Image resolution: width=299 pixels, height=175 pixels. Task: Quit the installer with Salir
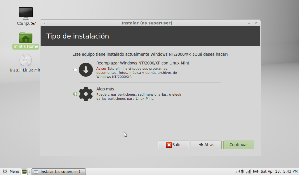point(173,145)
